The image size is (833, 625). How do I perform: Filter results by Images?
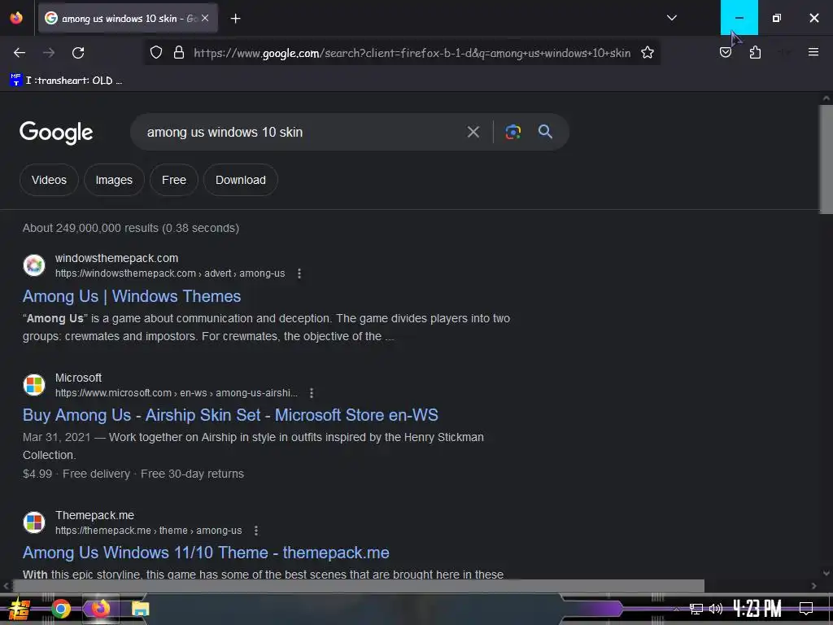pos(114,180)
